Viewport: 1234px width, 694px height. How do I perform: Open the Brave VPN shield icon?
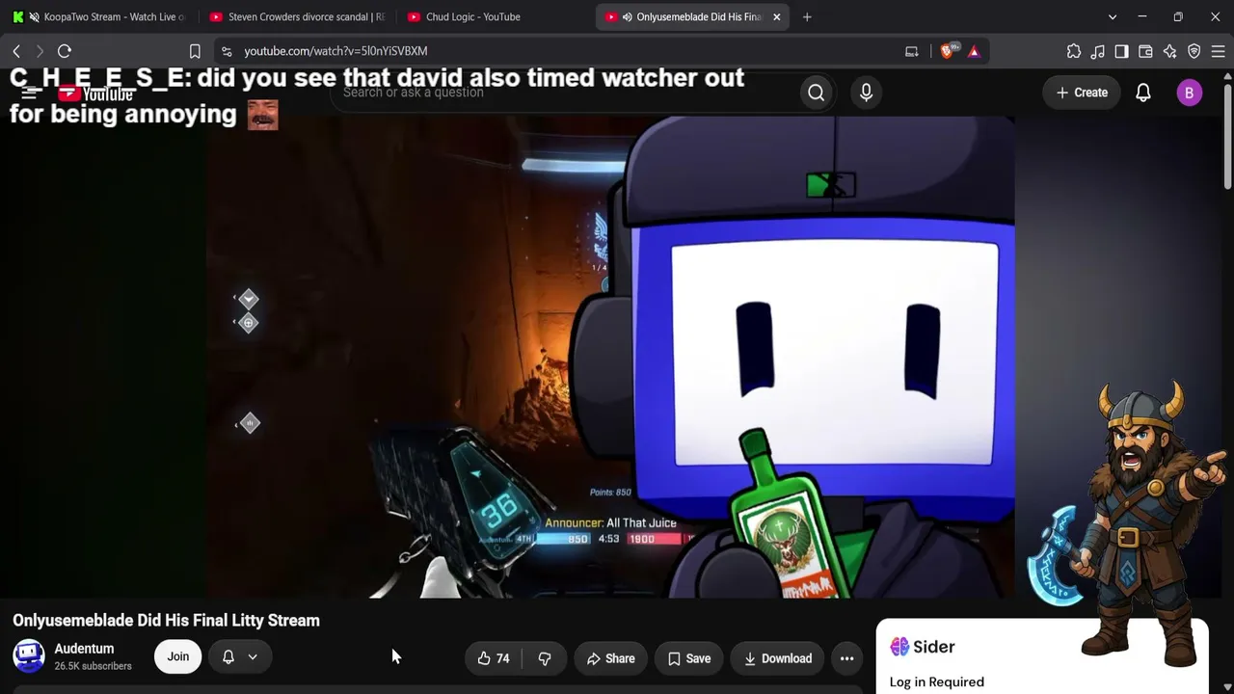1194,51
